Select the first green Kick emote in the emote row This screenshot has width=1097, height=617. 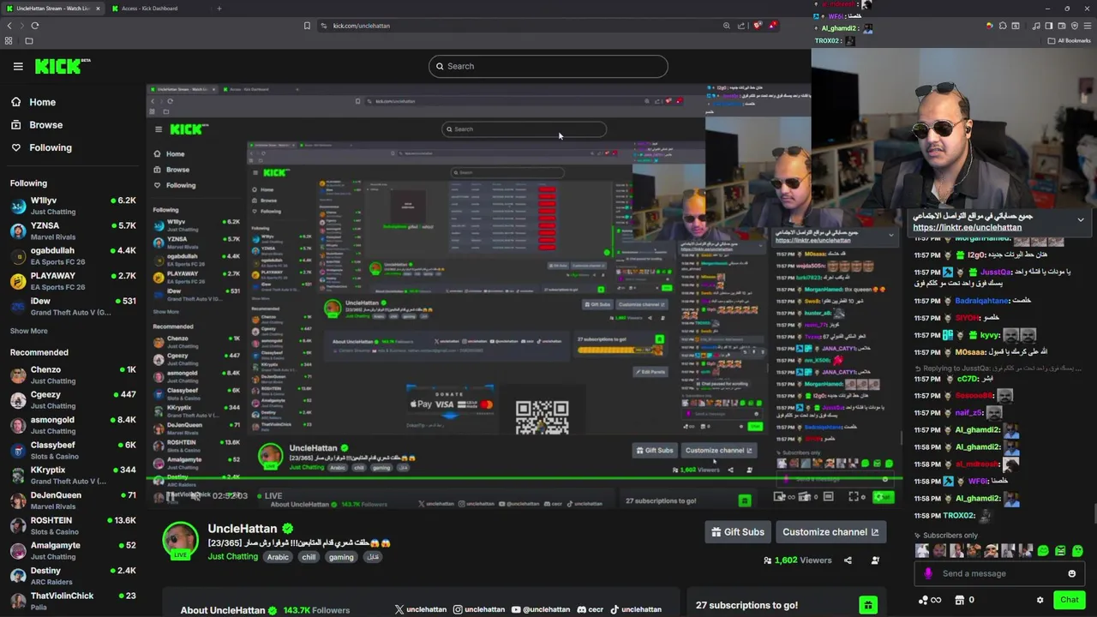[x=1043, y=551]
